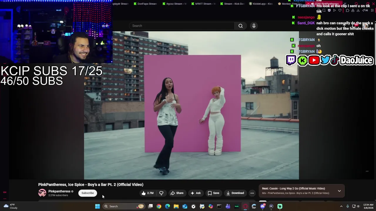The width and height of the screenshot is (376, 211).
Task: Open the Terminal icon in the taskbar
Action: coord(219,206)
